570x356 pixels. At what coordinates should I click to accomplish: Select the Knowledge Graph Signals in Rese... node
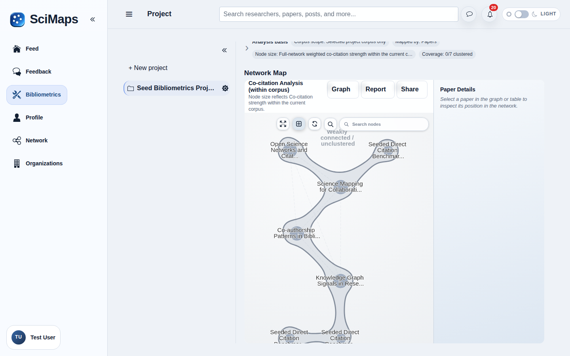pyautogui.click(x=340, y=281)
